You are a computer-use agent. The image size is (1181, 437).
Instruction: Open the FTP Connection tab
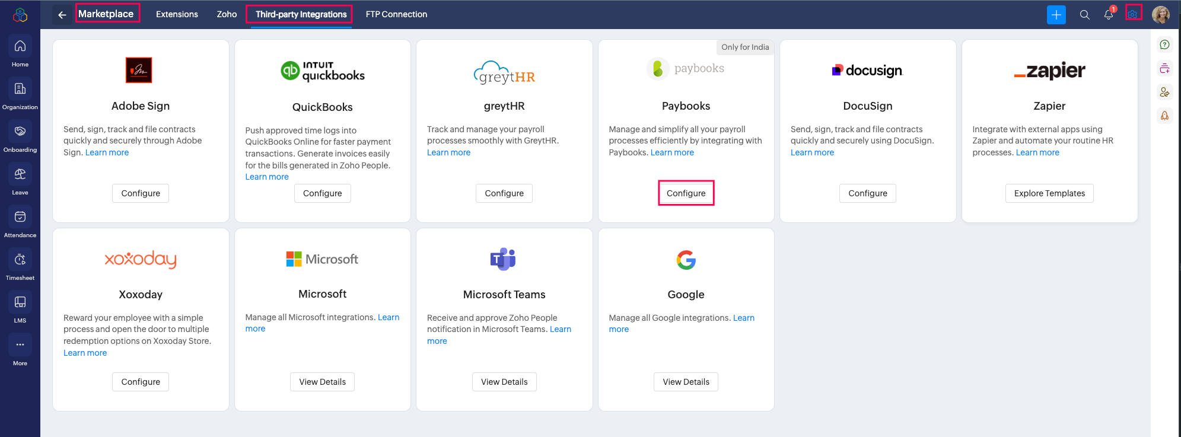click(396, 14)
